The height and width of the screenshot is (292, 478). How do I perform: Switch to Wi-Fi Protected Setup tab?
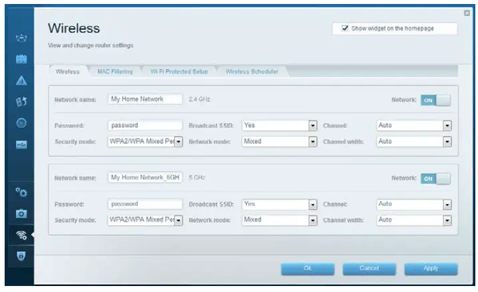(179, 71)
